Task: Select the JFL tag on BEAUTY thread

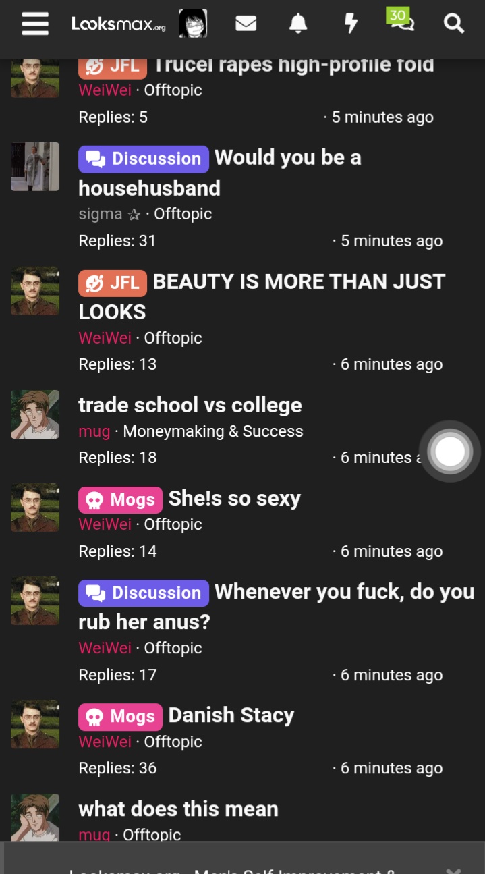Action: pyautogui.click(x=113, y=282)
